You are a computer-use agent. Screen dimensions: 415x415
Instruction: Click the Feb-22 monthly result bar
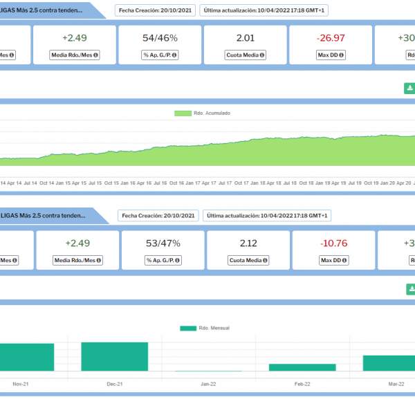[302, 367]
